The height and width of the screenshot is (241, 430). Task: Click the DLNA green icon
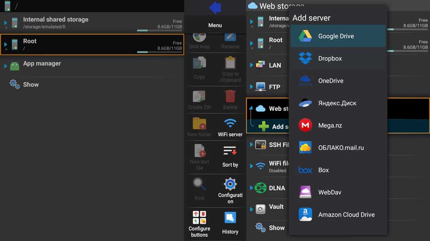pyautogui.click(x=260, y=188)
